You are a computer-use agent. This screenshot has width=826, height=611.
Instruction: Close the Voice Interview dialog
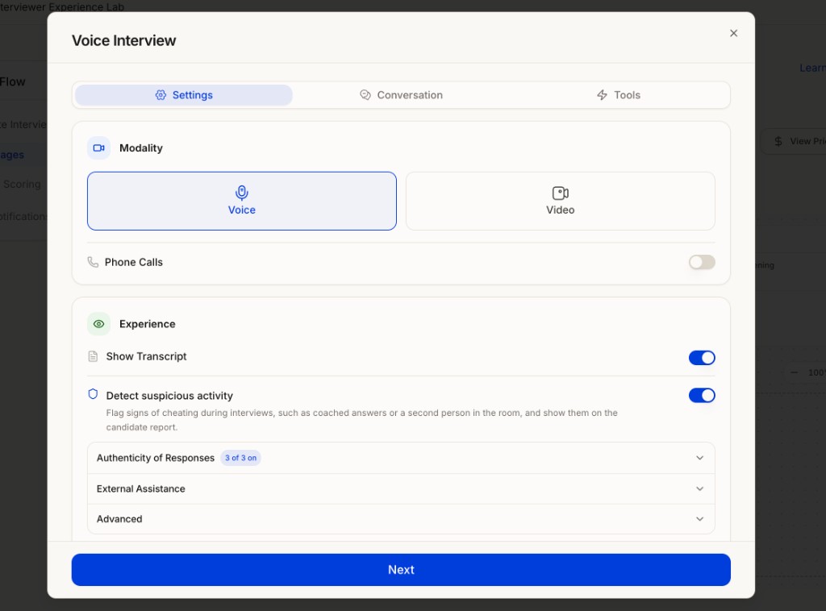(733, 33)
